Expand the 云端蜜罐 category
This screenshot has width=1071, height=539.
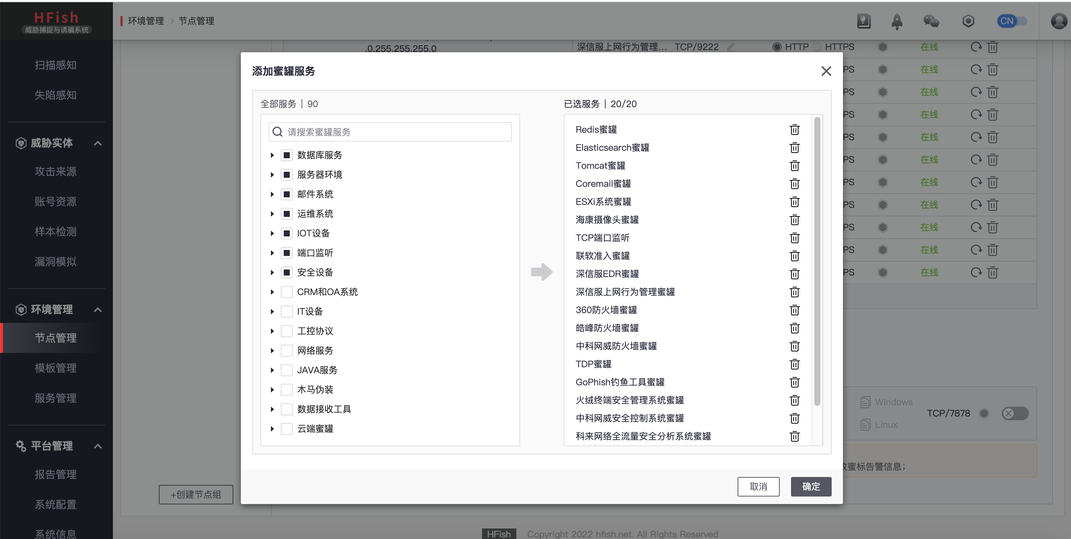tap(273, 428)
